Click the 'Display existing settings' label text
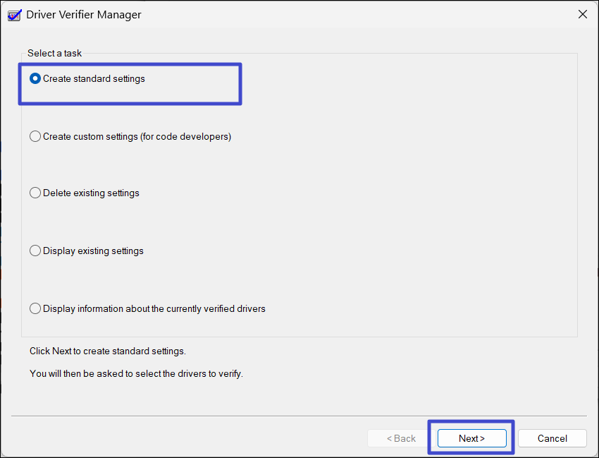599x458 pixels. click(x=93, y=251)
